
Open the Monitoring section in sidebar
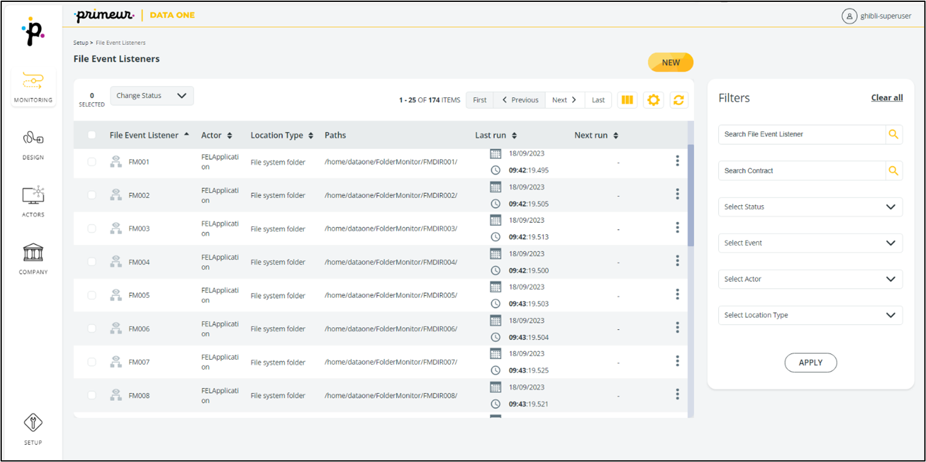click(33, 87)
